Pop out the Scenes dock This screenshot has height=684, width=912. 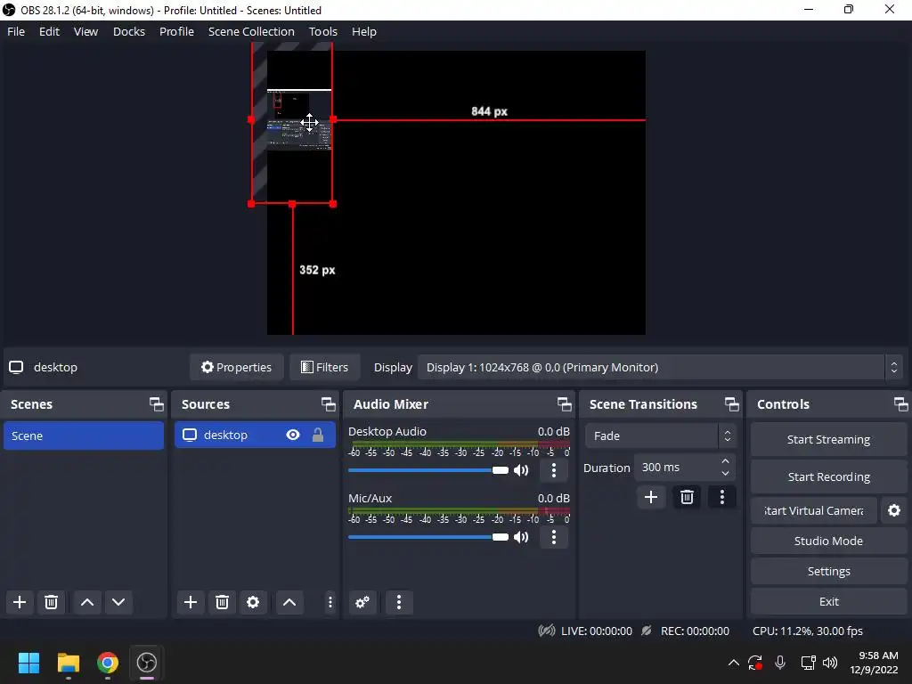tap(157, 404)
